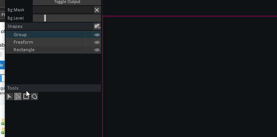Click the Bg Level label
This screenshot has width=277, height=137.
pos(15,18)
